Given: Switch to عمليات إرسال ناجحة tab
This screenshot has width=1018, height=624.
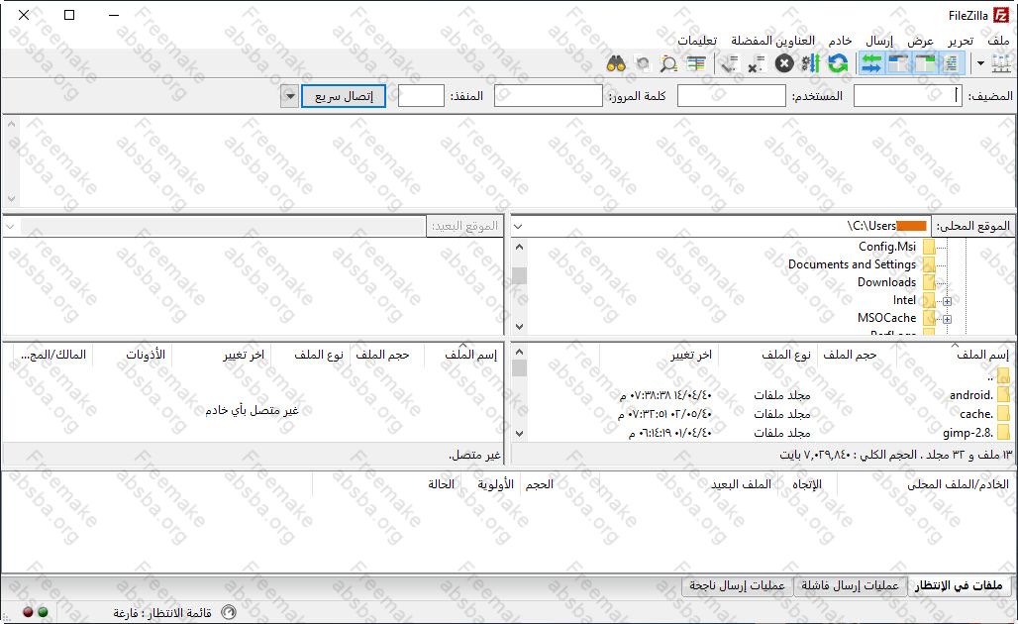Looking at the screenshot, I should tap(737, 585).
